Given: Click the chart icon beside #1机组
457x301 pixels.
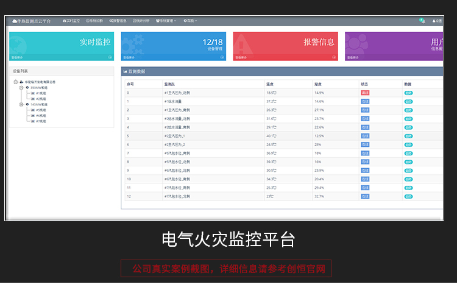Looking at the screenshot, I should tap(32, 93).
